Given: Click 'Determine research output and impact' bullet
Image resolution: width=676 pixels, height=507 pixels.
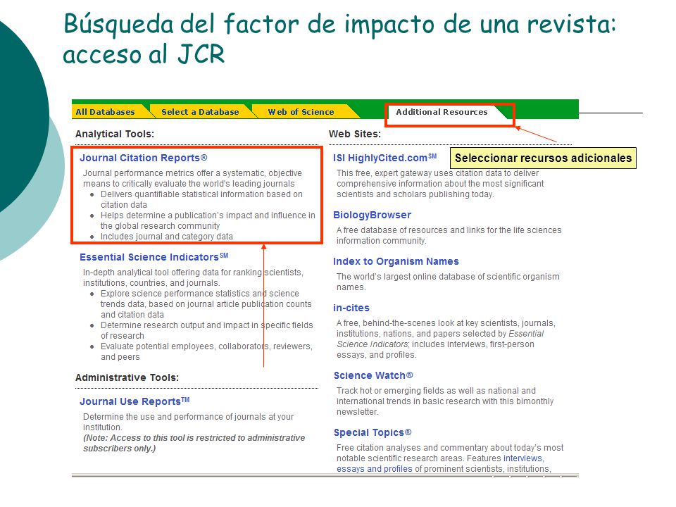Looking at the screenshot, I should pos(207,330).
